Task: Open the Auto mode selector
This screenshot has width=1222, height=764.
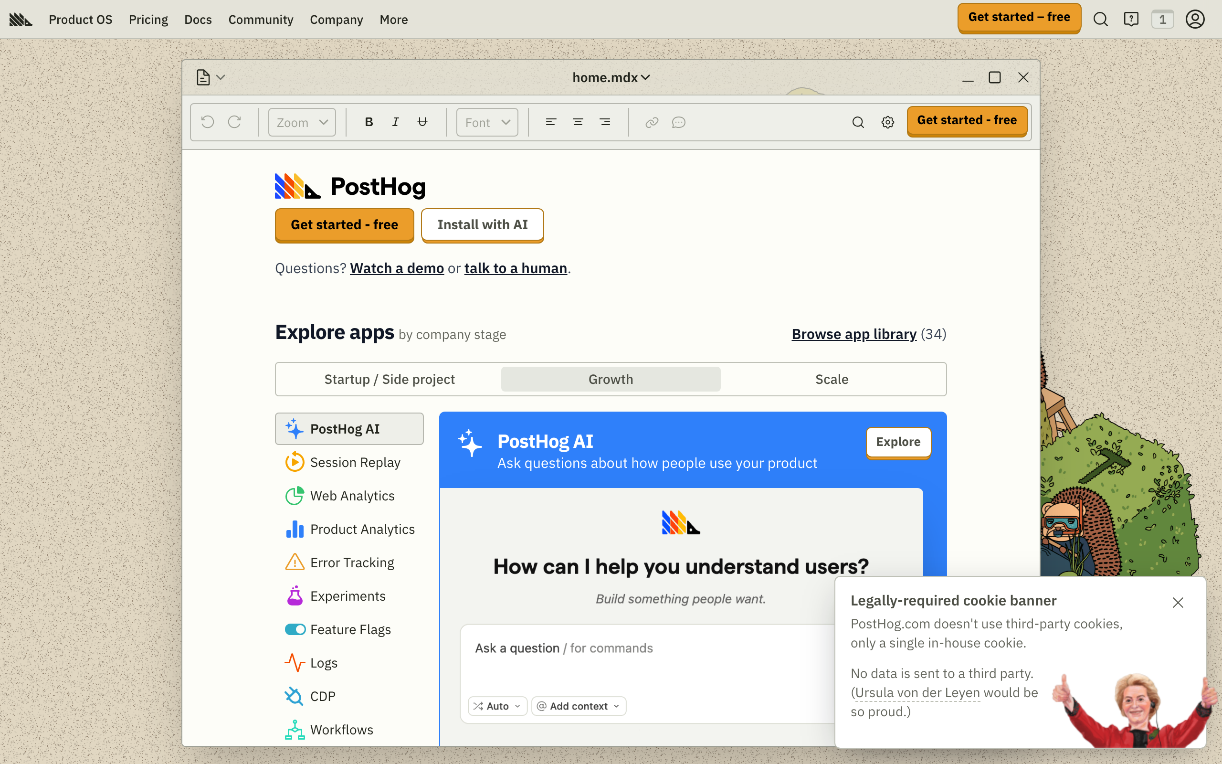Action: (x=497, y=706)
